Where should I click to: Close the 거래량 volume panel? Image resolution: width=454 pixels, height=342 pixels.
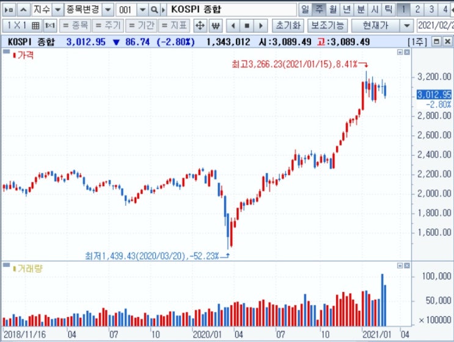click(407, 265)
